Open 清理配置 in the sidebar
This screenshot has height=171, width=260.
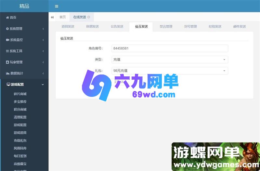(20, 117)
